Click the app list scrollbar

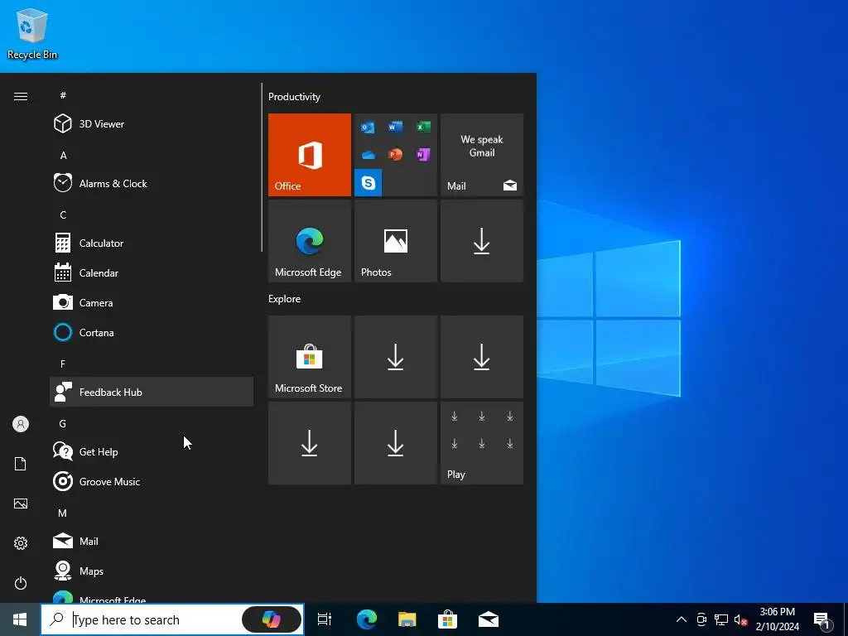click(262, 167)
